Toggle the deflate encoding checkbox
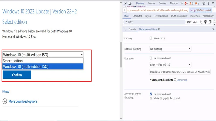Image resolution: width=216 pixels, height=121 pixels. 151,98
